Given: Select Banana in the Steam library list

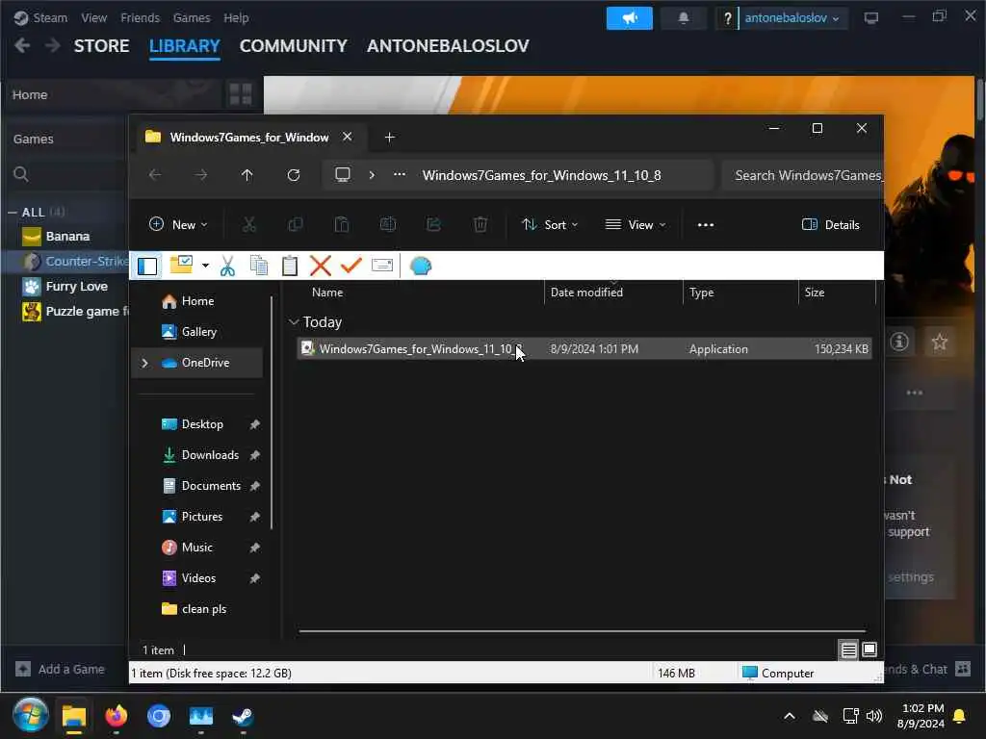Looking at the screenshot, I should coord(67,237).
